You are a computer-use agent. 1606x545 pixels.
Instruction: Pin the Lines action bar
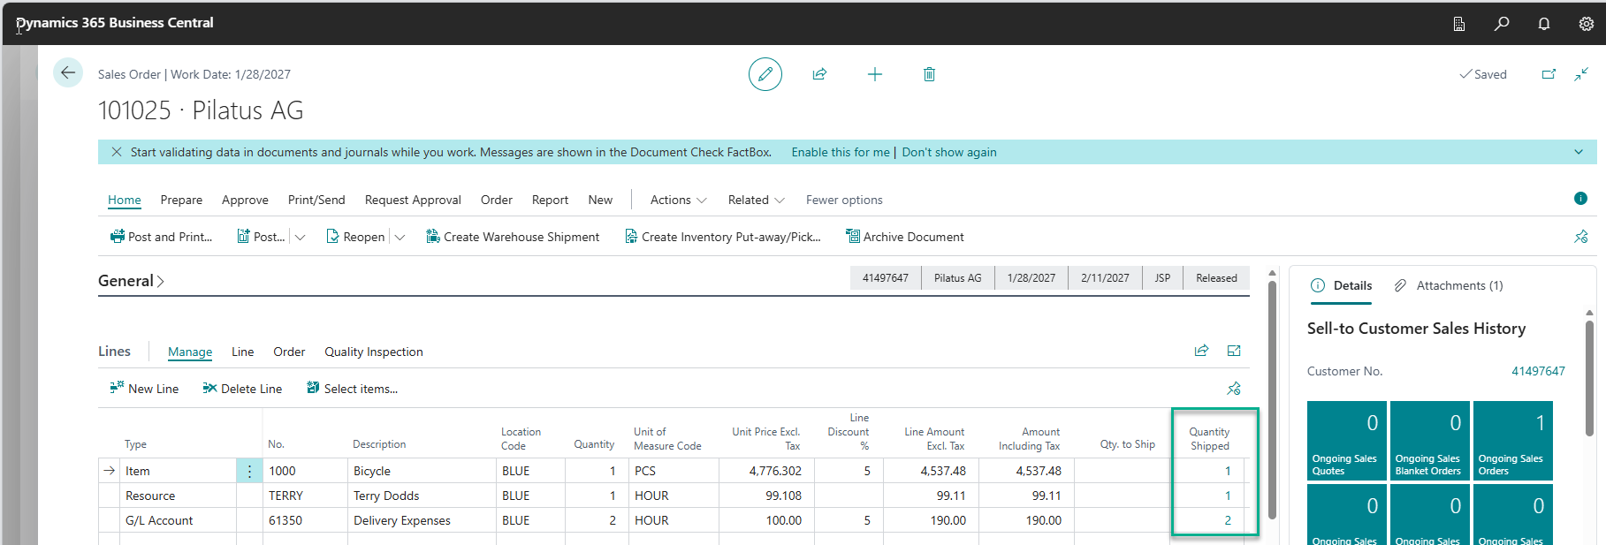[1234, 389]
